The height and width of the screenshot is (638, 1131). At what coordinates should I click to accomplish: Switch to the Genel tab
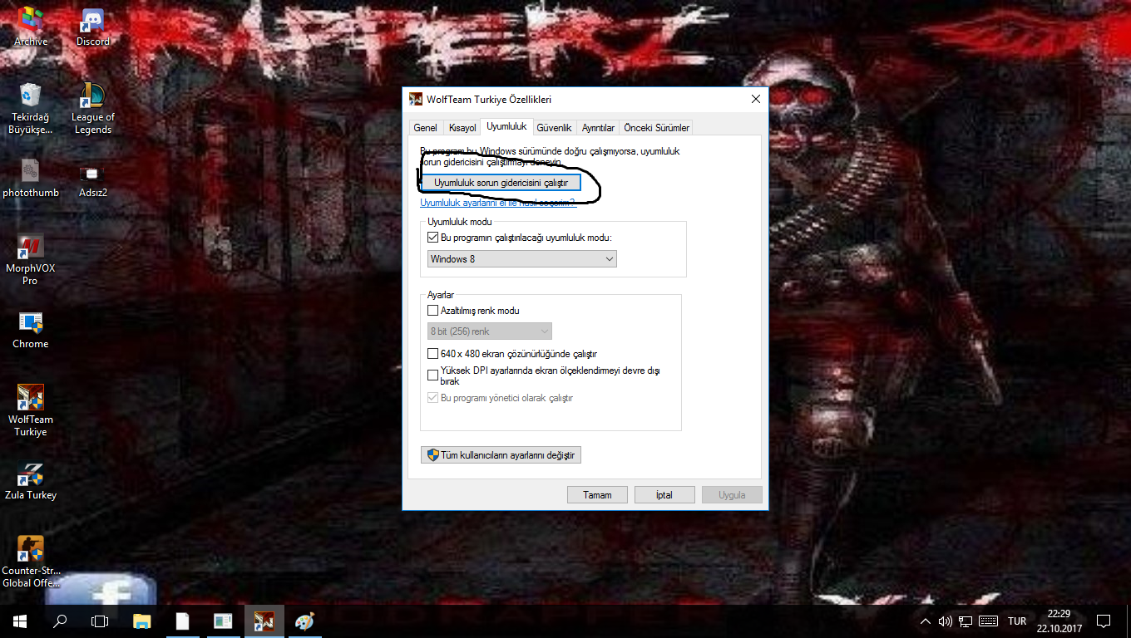pyautogui.click(x=425, y=128)
